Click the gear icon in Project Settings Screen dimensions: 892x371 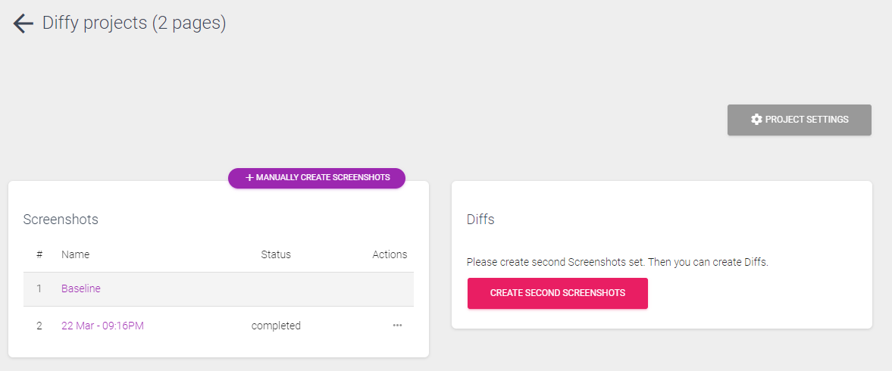tap(756, 120)
